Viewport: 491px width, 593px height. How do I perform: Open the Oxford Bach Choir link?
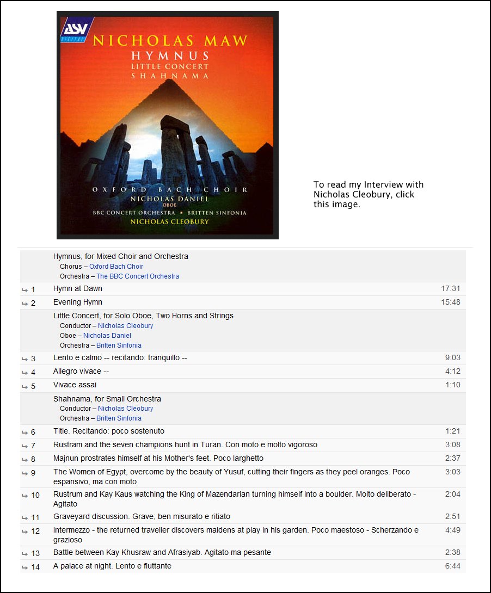coord(116,267)
